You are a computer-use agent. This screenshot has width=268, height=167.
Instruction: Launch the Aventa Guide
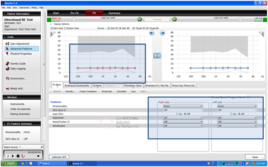pos(18,63)
